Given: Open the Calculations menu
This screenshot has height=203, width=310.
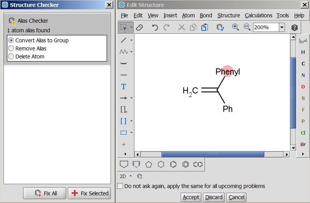Looking at the screenshot, I should click(258, 15).
